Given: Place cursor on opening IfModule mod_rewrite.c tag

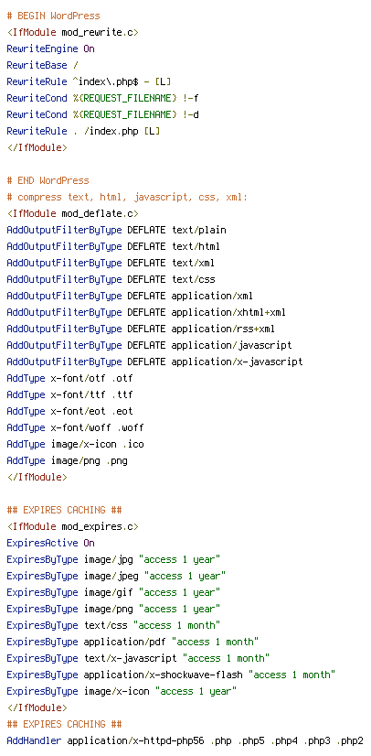Looking at the screenshot, I should 73,32.
